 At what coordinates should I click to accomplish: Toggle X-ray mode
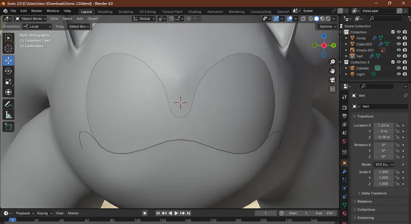(x=303, y=19)
